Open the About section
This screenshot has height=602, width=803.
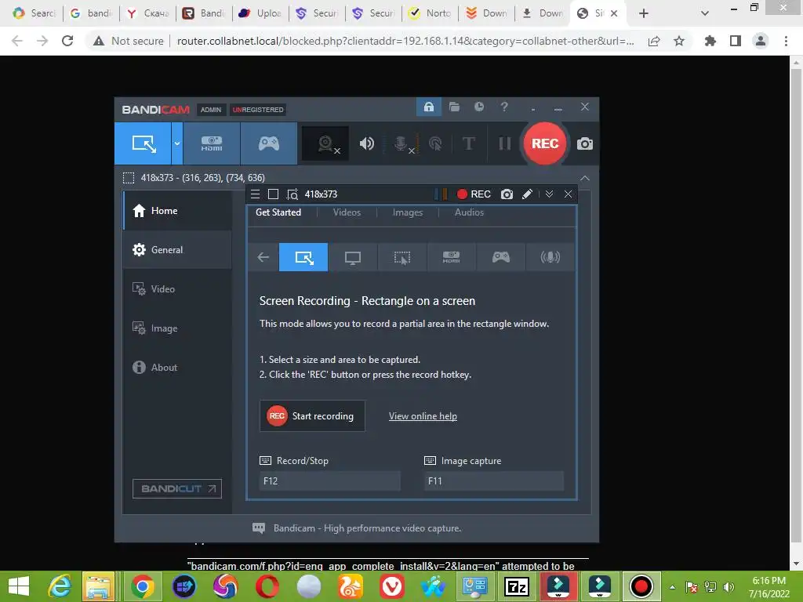pos(177,368)
